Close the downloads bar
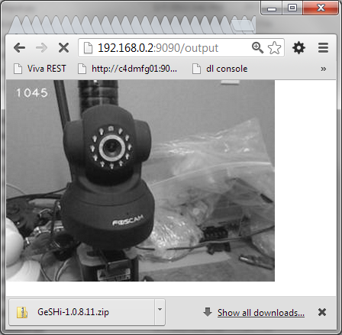The height and width of the screenshot is (335, 342). 322,312
